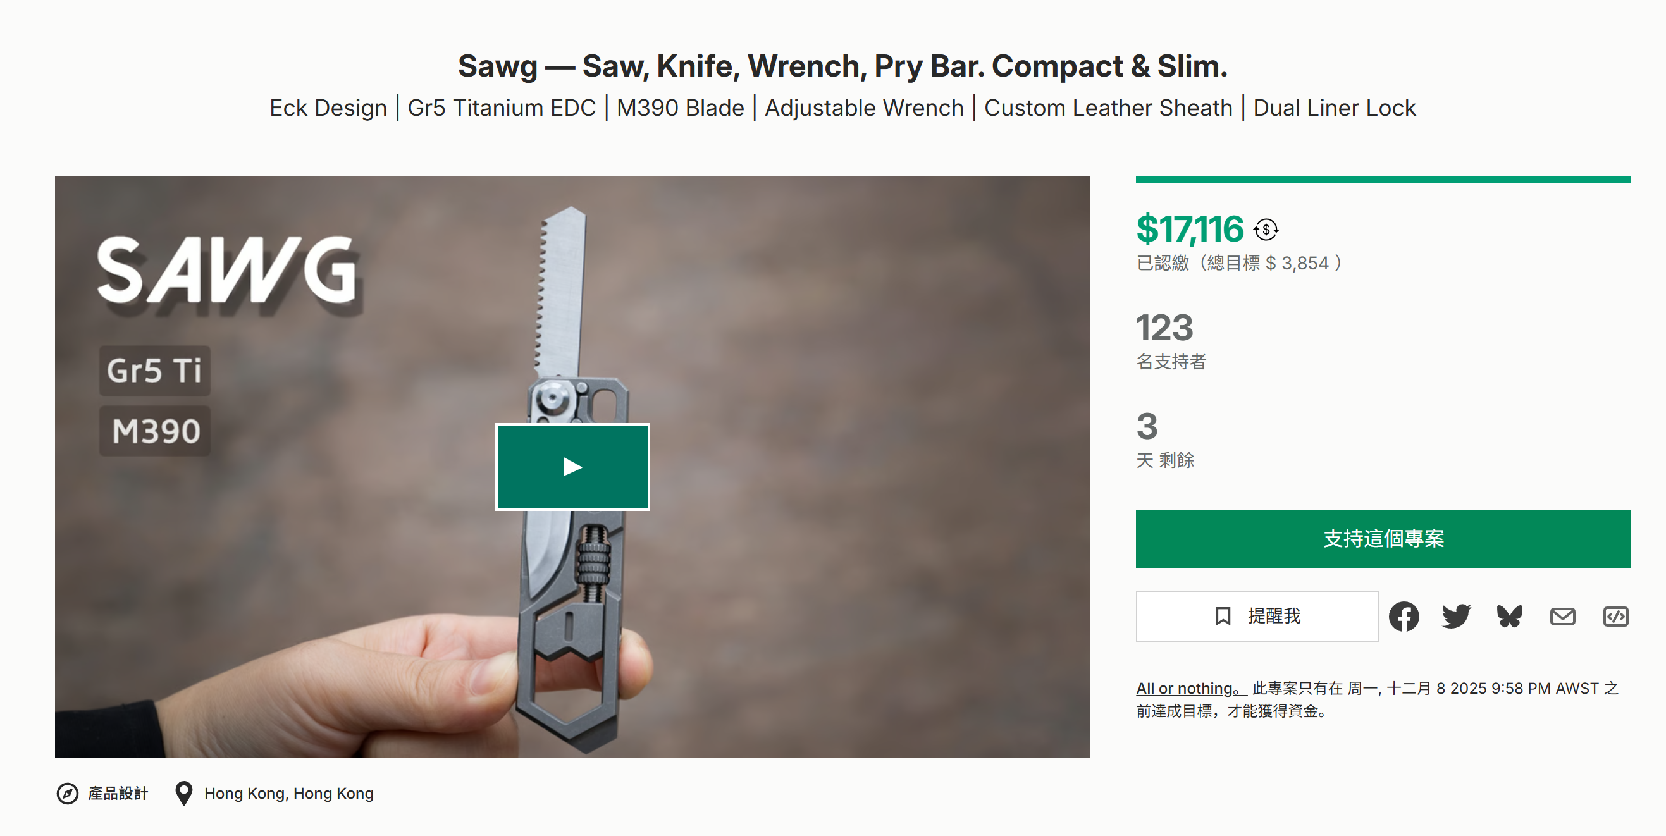Share project via email envelope icon
The height and width of the screenshot is (836, 1666).
tap(1562, 616)
